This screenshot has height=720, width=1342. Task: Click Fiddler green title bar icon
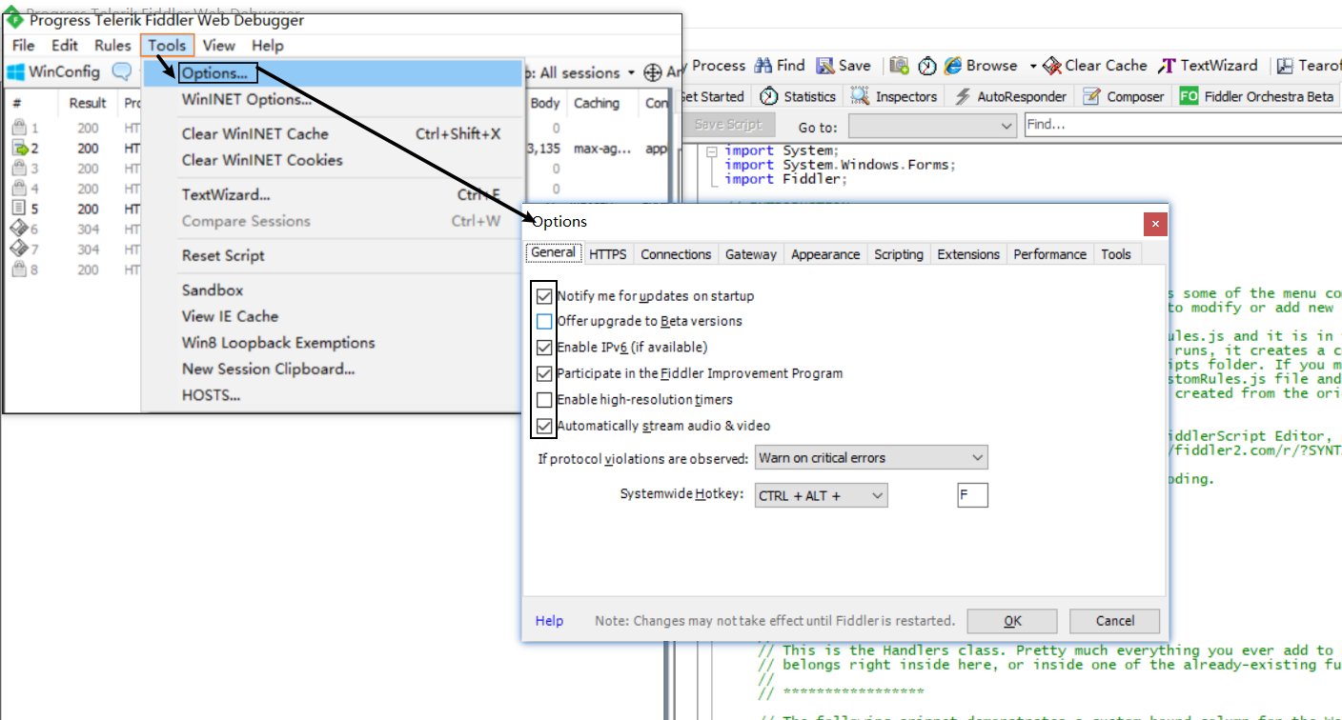click(14, 20)
